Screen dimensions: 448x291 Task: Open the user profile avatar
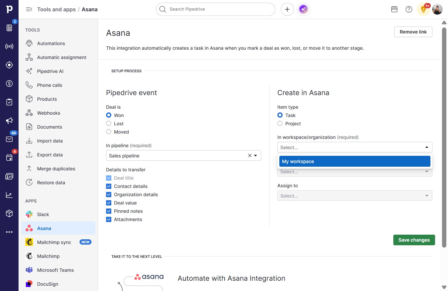point(437,9)
